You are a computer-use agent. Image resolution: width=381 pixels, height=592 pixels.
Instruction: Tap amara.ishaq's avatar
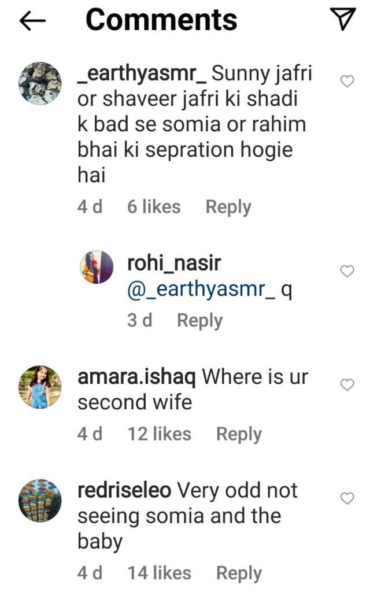point(40,386)
